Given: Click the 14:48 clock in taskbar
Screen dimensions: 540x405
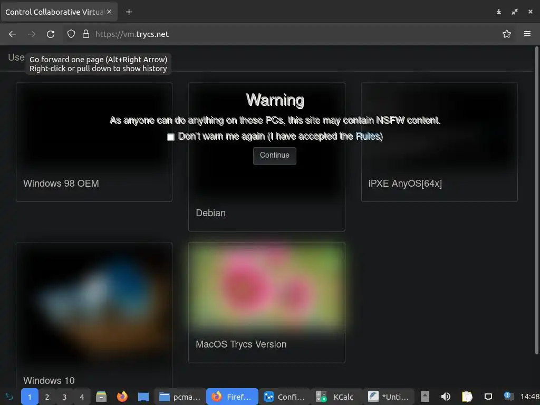Looking at the screenshot, I should [x=529, y=397].
